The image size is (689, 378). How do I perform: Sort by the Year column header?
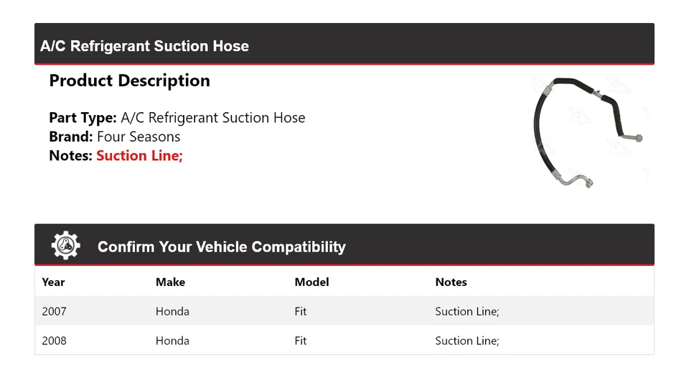click(x=53, y=282)
